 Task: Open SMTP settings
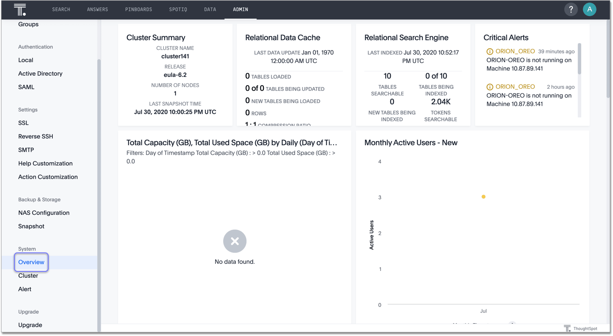click(26, 150)
